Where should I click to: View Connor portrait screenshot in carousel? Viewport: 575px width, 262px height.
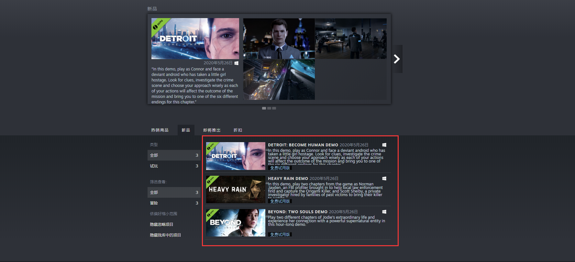pos(279,38)
